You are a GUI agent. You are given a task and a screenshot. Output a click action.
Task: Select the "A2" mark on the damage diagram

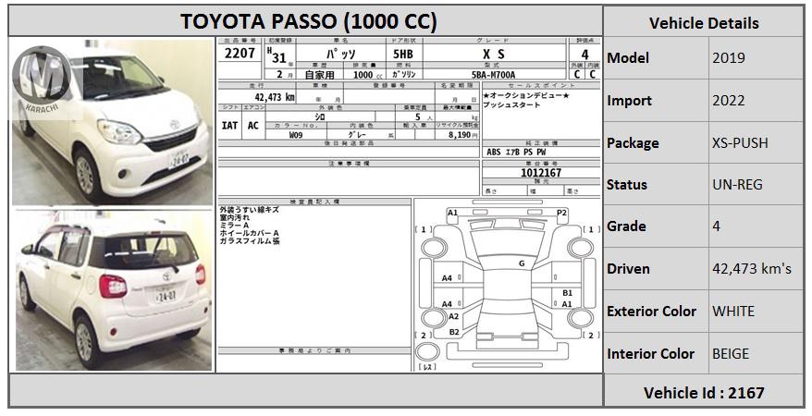(x=454, y=316)
